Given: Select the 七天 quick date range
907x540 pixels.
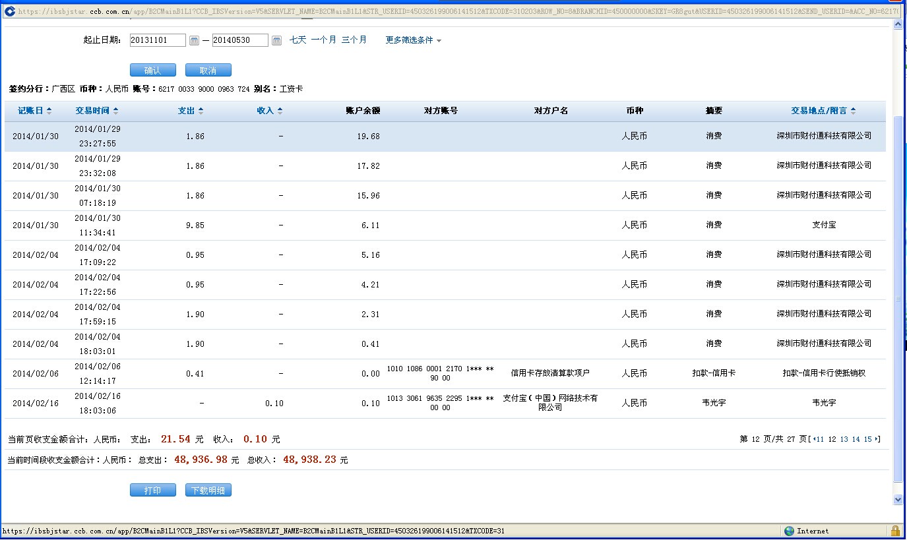Looking at the screenshot, I should pos(298,40).
